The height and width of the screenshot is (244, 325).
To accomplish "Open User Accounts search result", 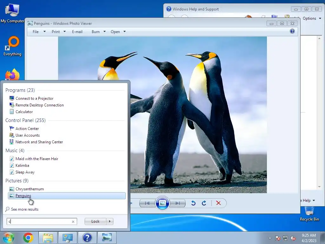I will click(67, 135).
